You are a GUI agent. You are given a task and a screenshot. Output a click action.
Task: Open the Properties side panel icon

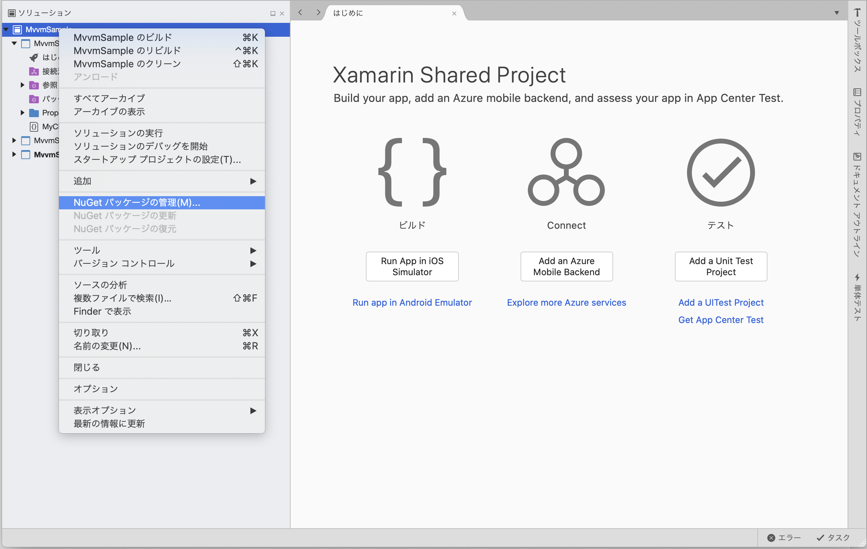point(857,93)
